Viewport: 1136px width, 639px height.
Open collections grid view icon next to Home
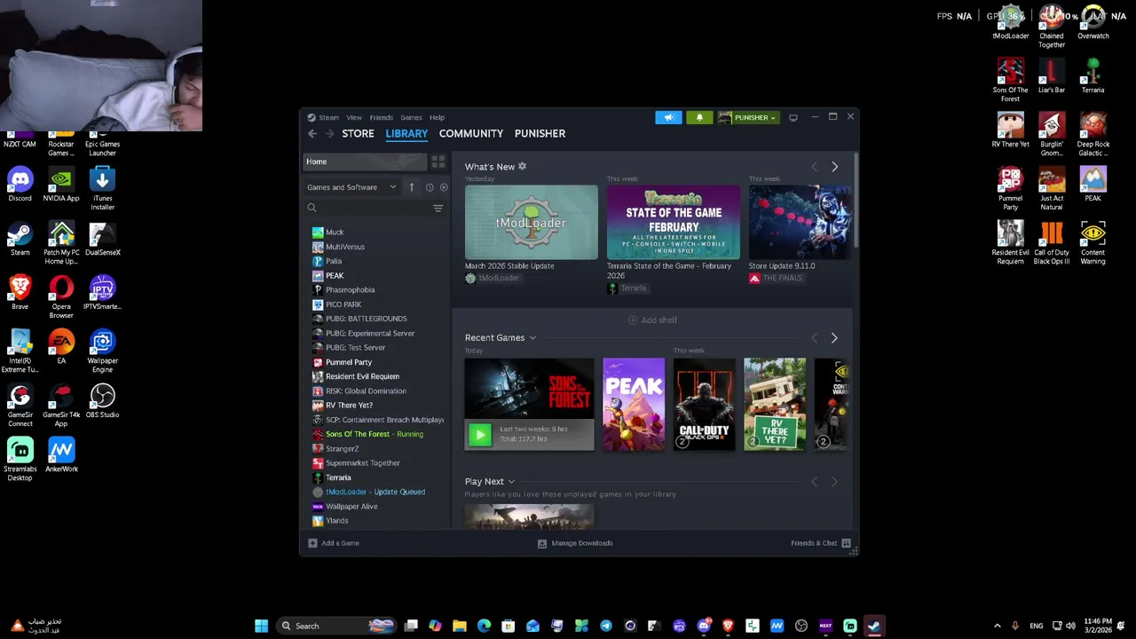click(438, 162)
